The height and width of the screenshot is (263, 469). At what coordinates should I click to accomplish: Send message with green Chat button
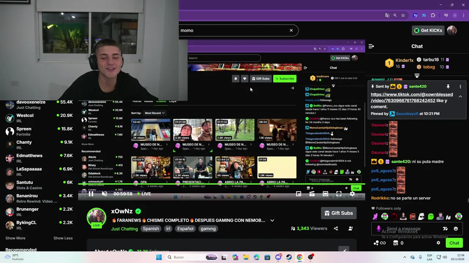point(454,243)
